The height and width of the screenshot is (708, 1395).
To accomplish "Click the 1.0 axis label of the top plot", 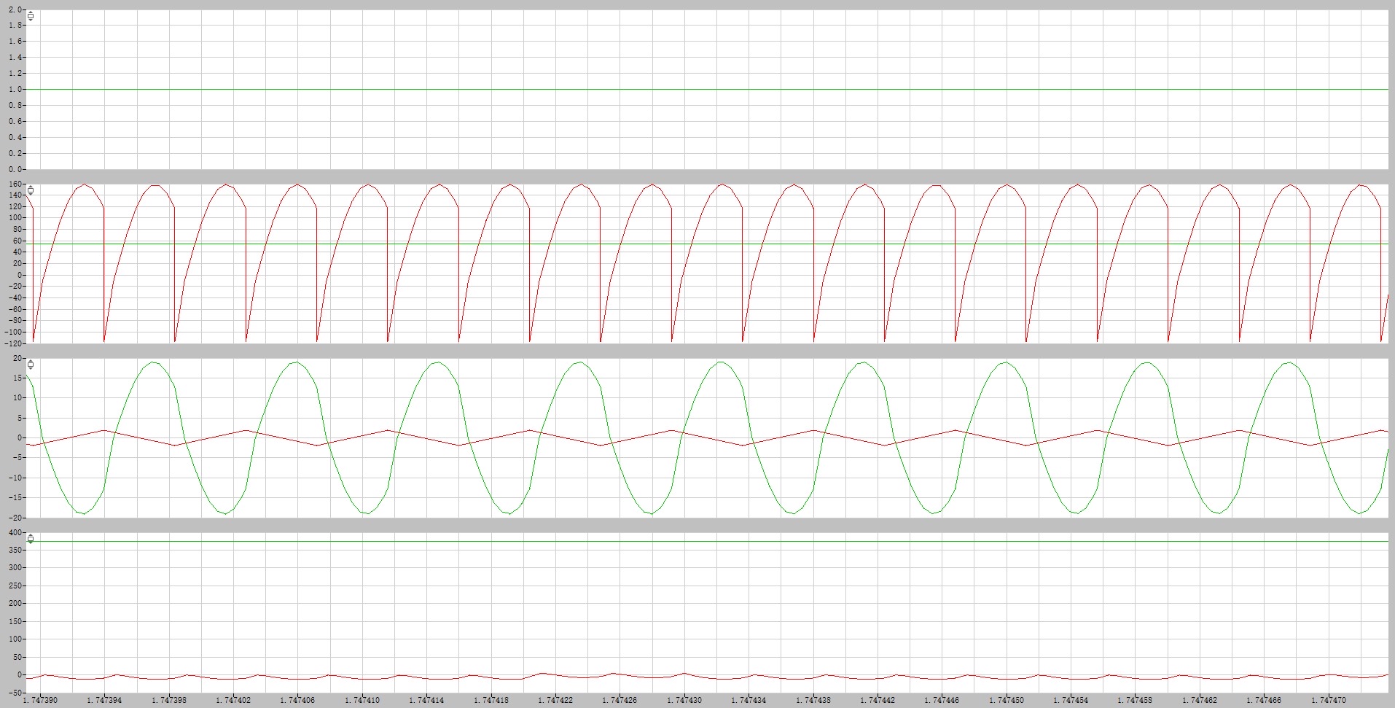I will (14, 89).
